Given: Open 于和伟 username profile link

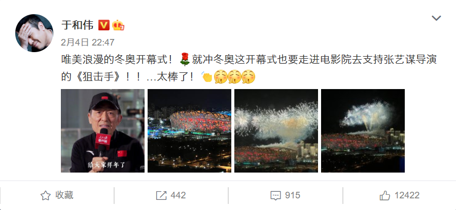Looking at the screenshot, I should coord(78,25).
